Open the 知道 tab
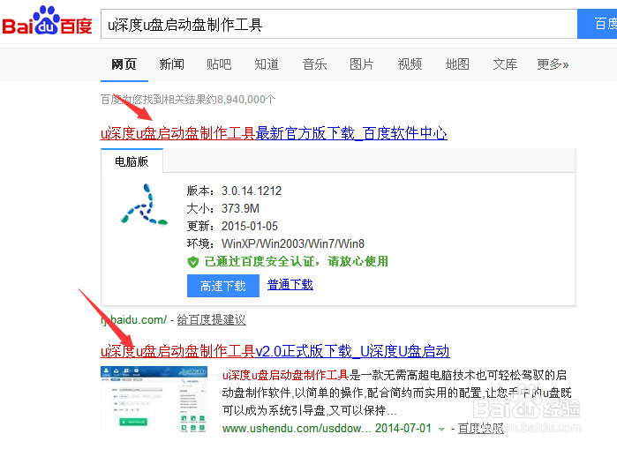The width and height of the screenshot is (617, 449). point(267,64)
